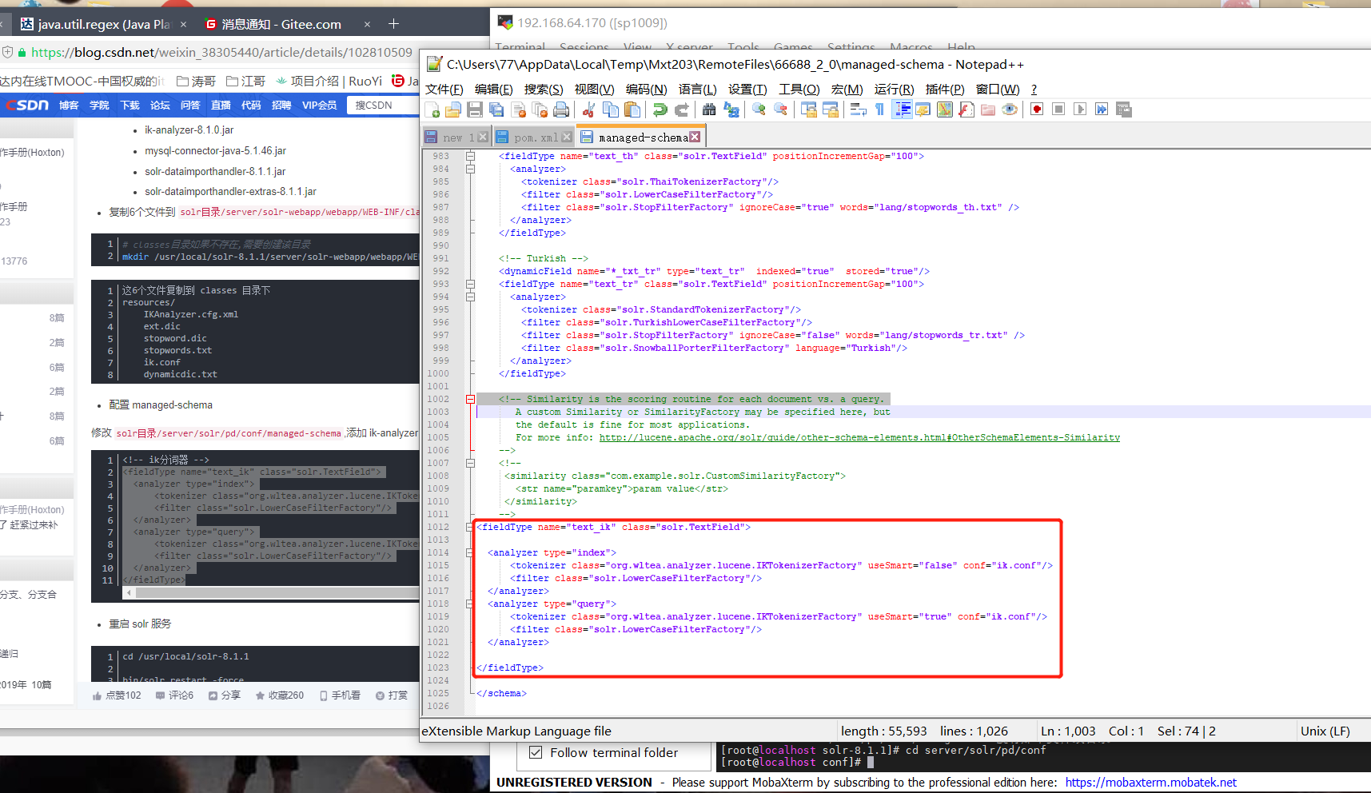Cut selection with the scissors icon
This screenshot has width=1371, height=793.
click(588, 110)
